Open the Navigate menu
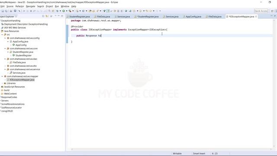Screen dimensions: 277x156 click(x=31, y=6)
